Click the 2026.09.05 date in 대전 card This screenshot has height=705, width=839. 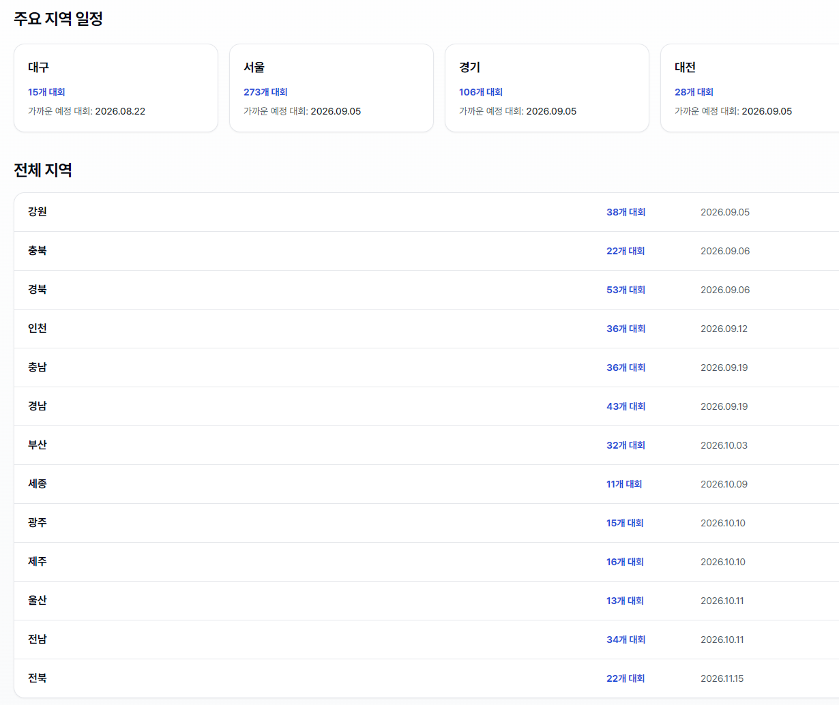767,111
